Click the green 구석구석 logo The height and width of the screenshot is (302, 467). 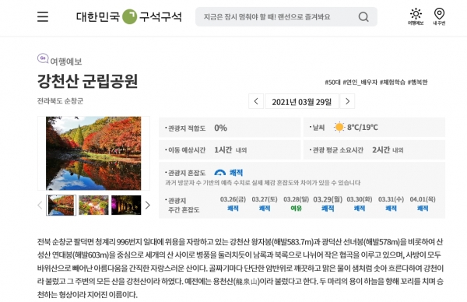tap(129, 16)
